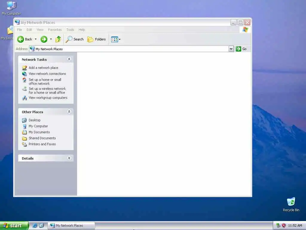
Task: Click the taskbar clock showing 11:52 AM
Action: (x=295, y=226)
